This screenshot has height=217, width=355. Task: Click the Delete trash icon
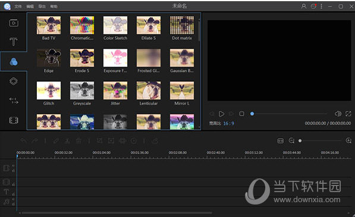pos(78,141)
